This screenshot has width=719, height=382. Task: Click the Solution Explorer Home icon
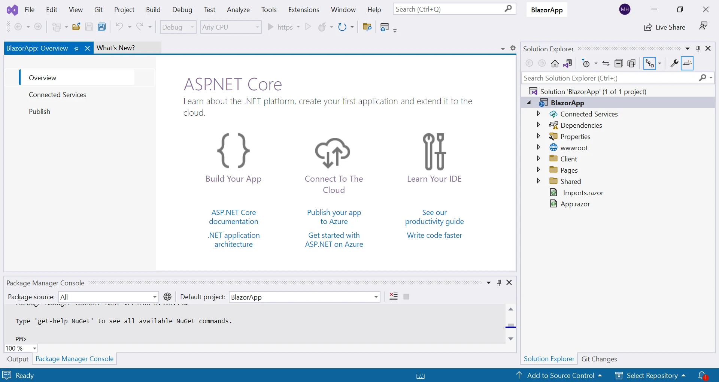555,64
